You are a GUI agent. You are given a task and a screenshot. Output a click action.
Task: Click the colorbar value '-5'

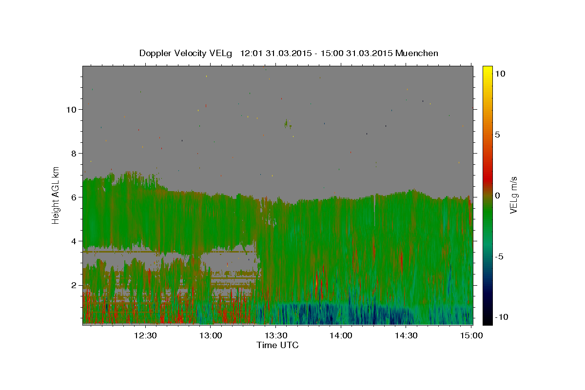(x=500, y=256)
